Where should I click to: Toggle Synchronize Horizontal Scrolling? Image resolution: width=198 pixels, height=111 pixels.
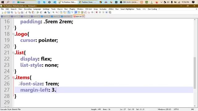click(x=64, y=12)
